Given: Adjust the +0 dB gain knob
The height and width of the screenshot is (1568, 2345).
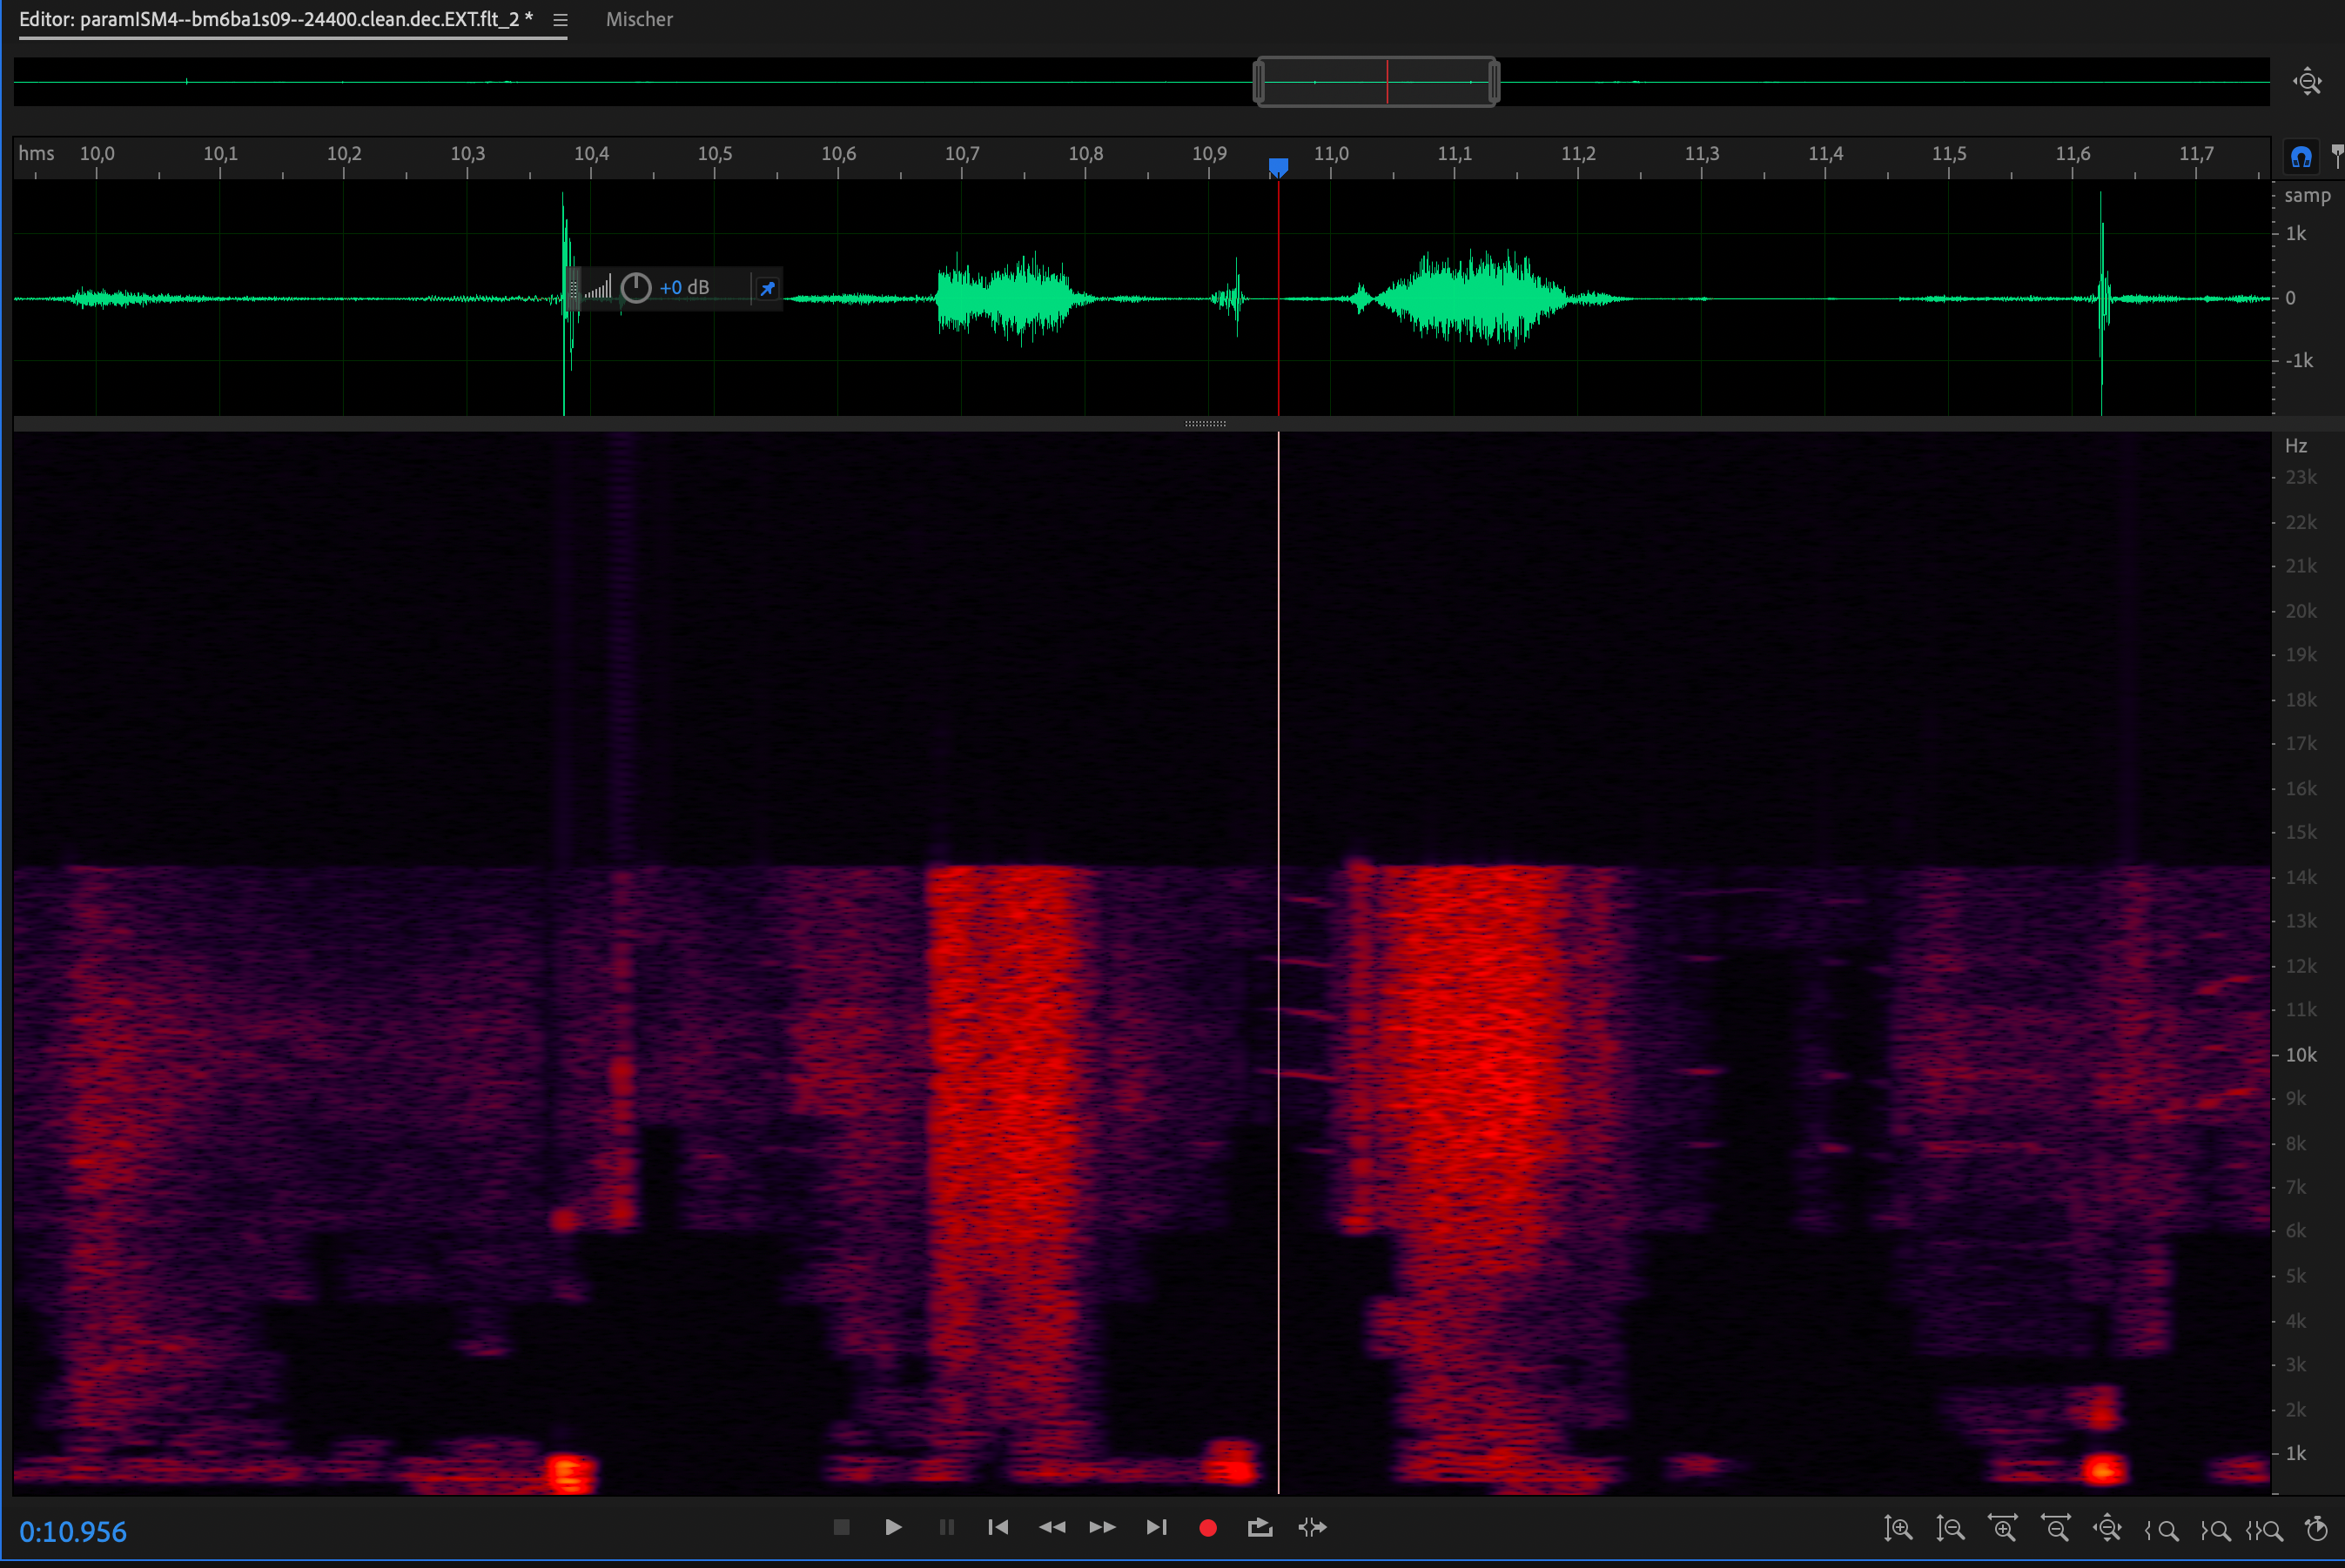Looking at the screenshot, I should click(x=636, y=288).
